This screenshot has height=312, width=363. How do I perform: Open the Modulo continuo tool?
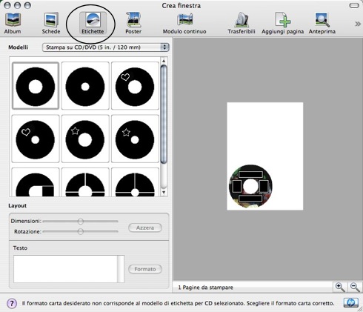coord(184,24)
